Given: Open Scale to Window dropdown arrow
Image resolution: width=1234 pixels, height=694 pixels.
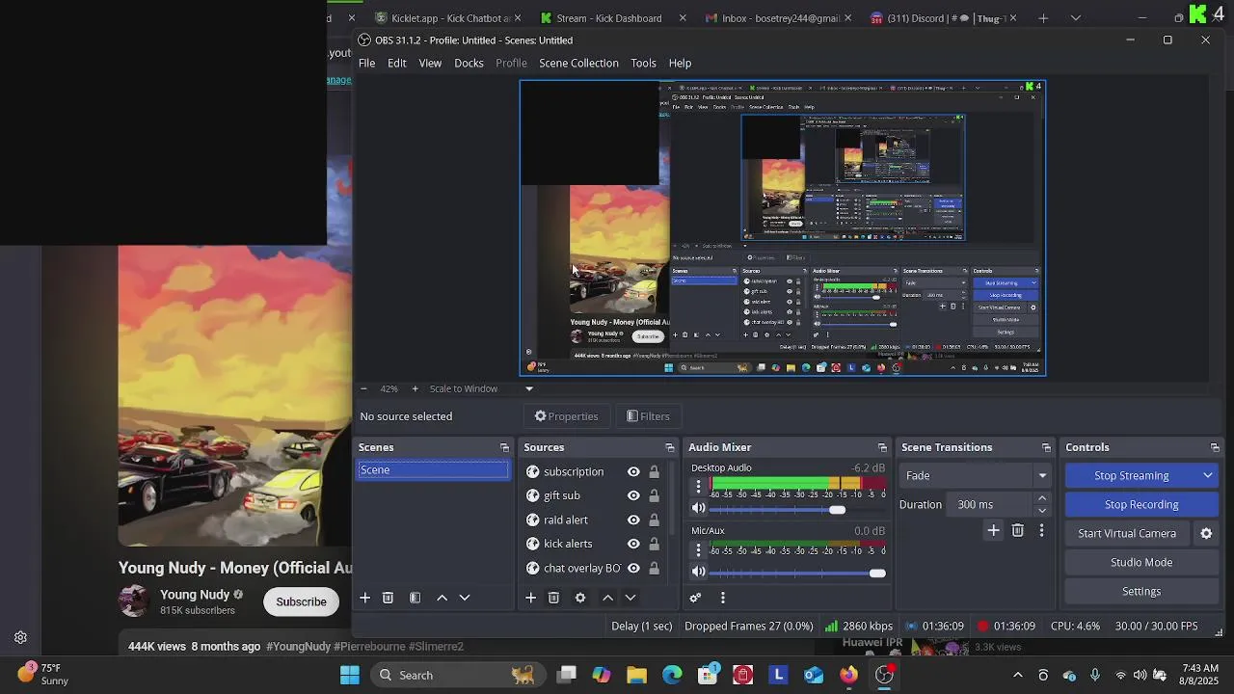Looking at the screenshot, I should (x=528, y=388).
